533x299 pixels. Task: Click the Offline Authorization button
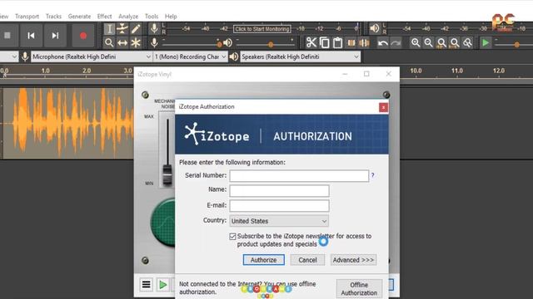coord(359,288)
